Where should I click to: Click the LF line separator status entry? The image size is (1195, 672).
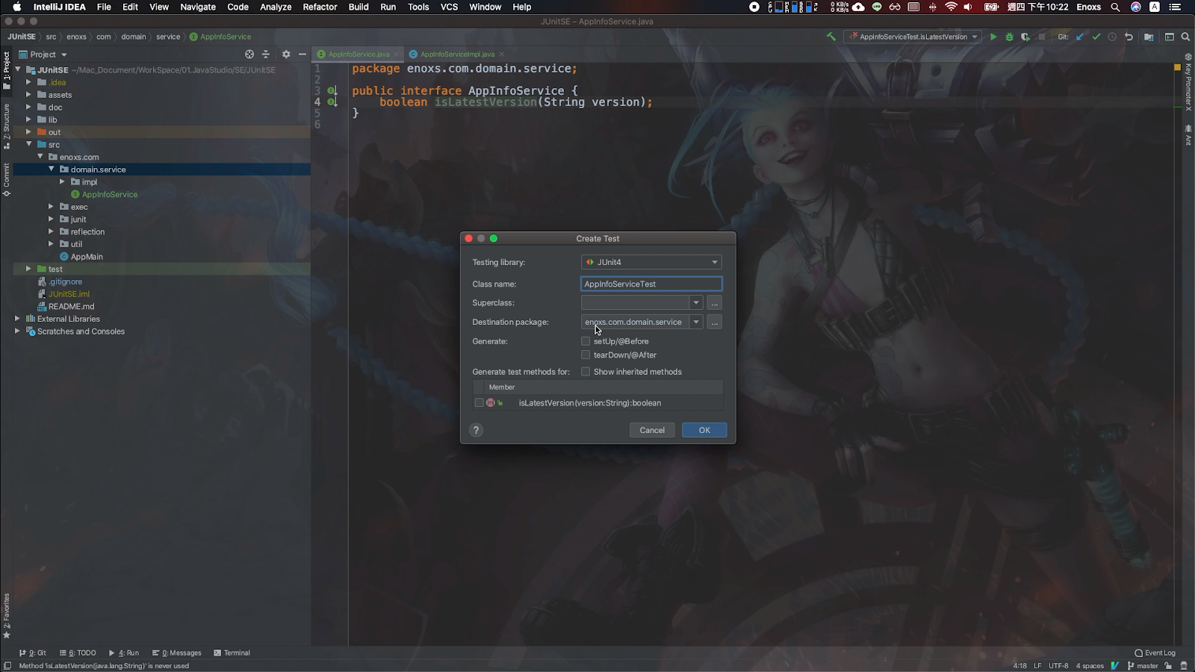click(x=1037, y=666)
